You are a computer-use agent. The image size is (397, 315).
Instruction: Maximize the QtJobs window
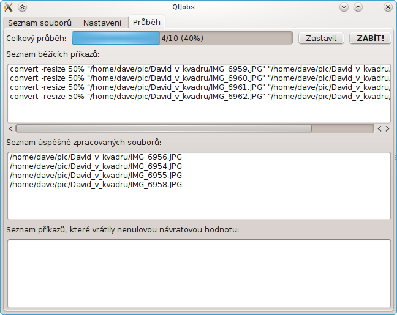pos(358,7)
